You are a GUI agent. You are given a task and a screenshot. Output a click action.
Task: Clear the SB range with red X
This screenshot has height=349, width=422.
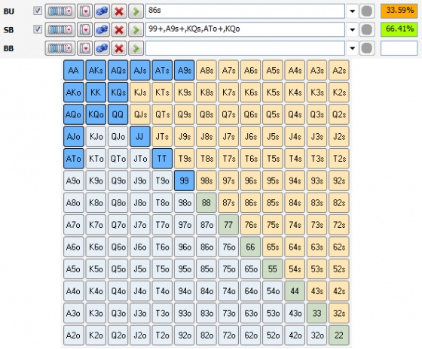(119, 30)
